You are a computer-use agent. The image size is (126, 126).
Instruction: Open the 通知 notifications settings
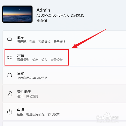point(64,76)
